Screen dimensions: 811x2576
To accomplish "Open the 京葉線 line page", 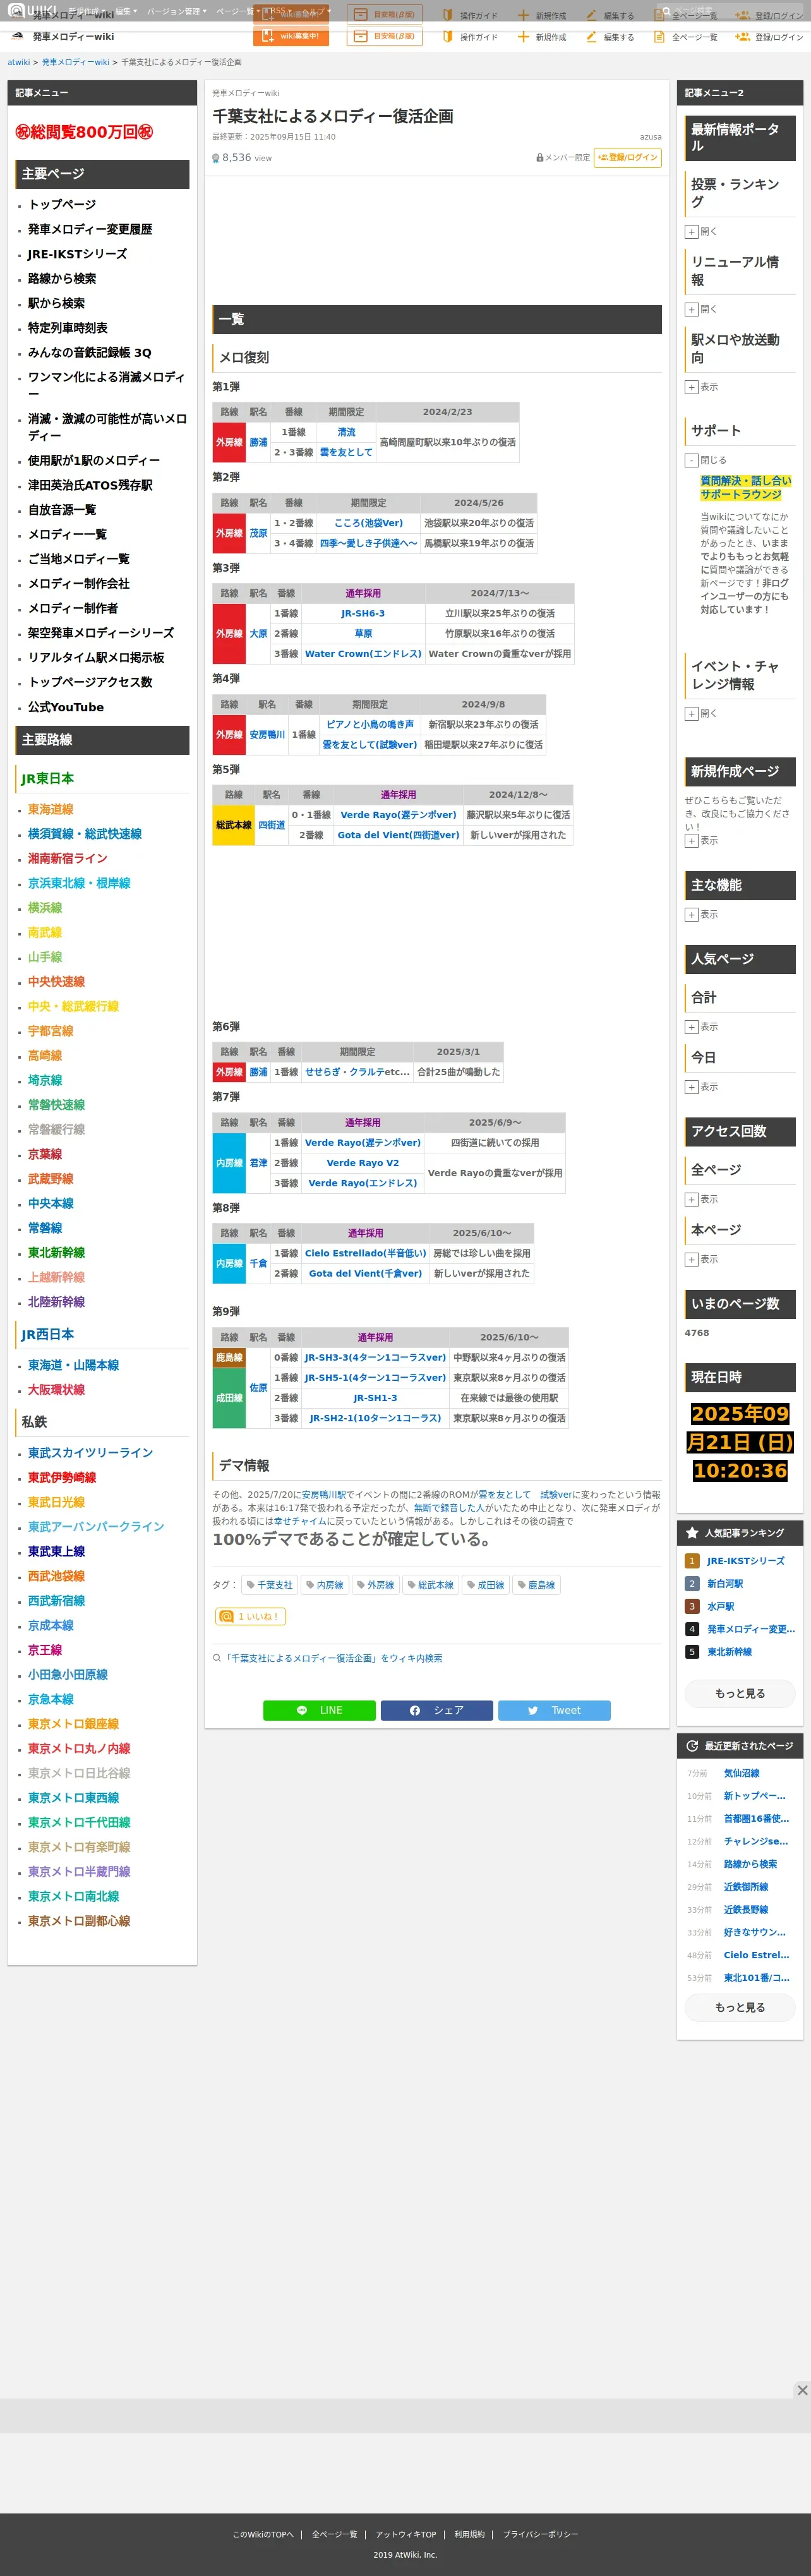I will [45, 1154].
